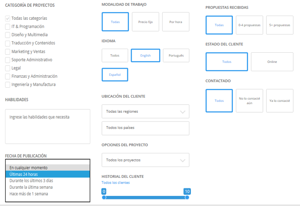Click the right slider handle at 10
The image size is (300, 206).
point(187,198)
